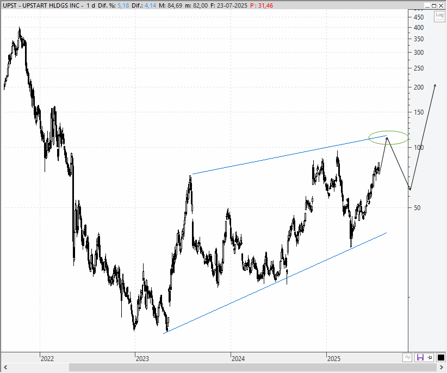Screen dimensions: 447x373
Task: Minimize the UPST chart window
Action: 427,5
